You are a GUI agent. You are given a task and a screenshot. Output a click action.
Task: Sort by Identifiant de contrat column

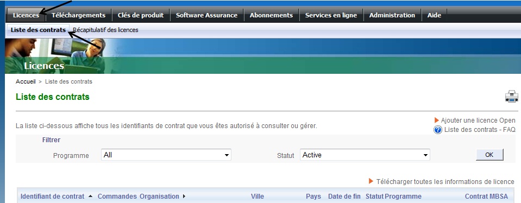coord(53,196)
